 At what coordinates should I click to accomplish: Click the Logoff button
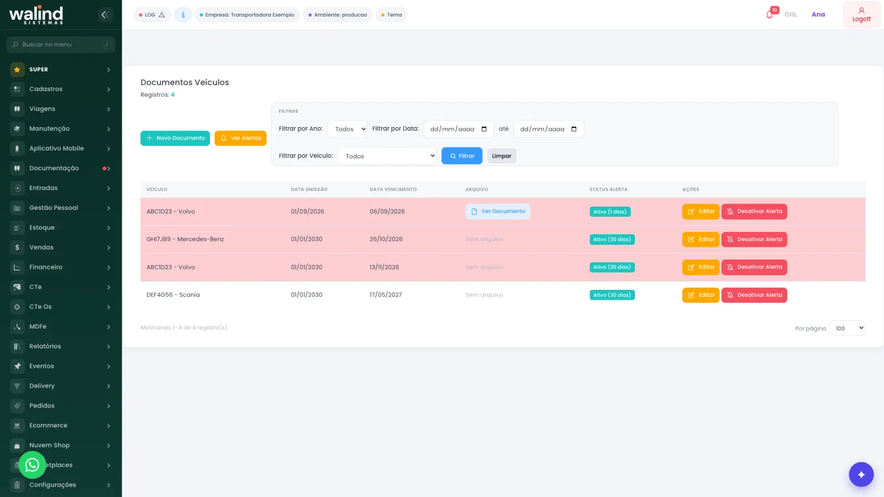coord(861,15)
